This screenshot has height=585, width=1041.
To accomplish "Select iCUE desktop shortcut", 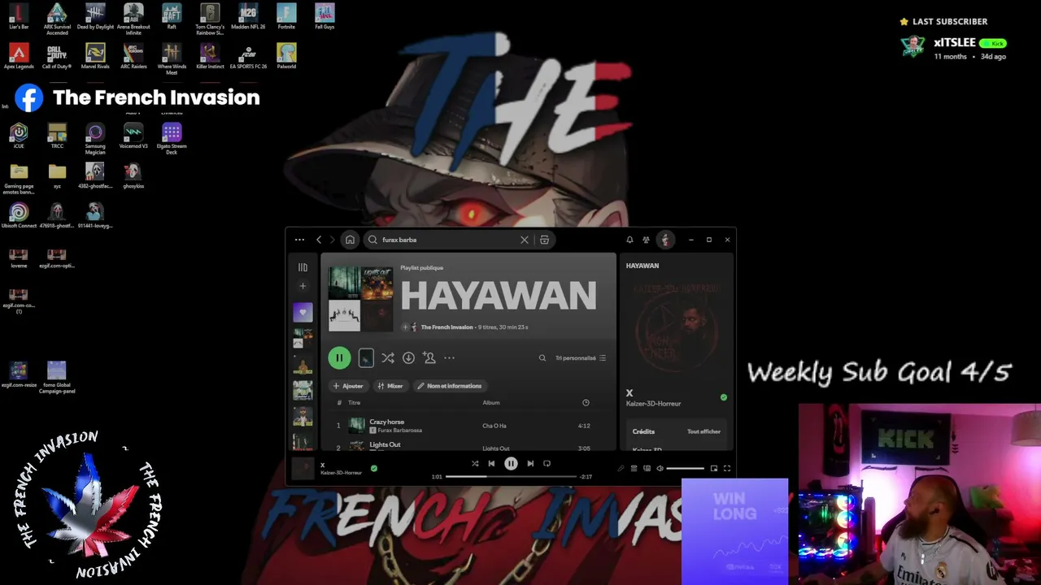I will click(x=19, y=136).
